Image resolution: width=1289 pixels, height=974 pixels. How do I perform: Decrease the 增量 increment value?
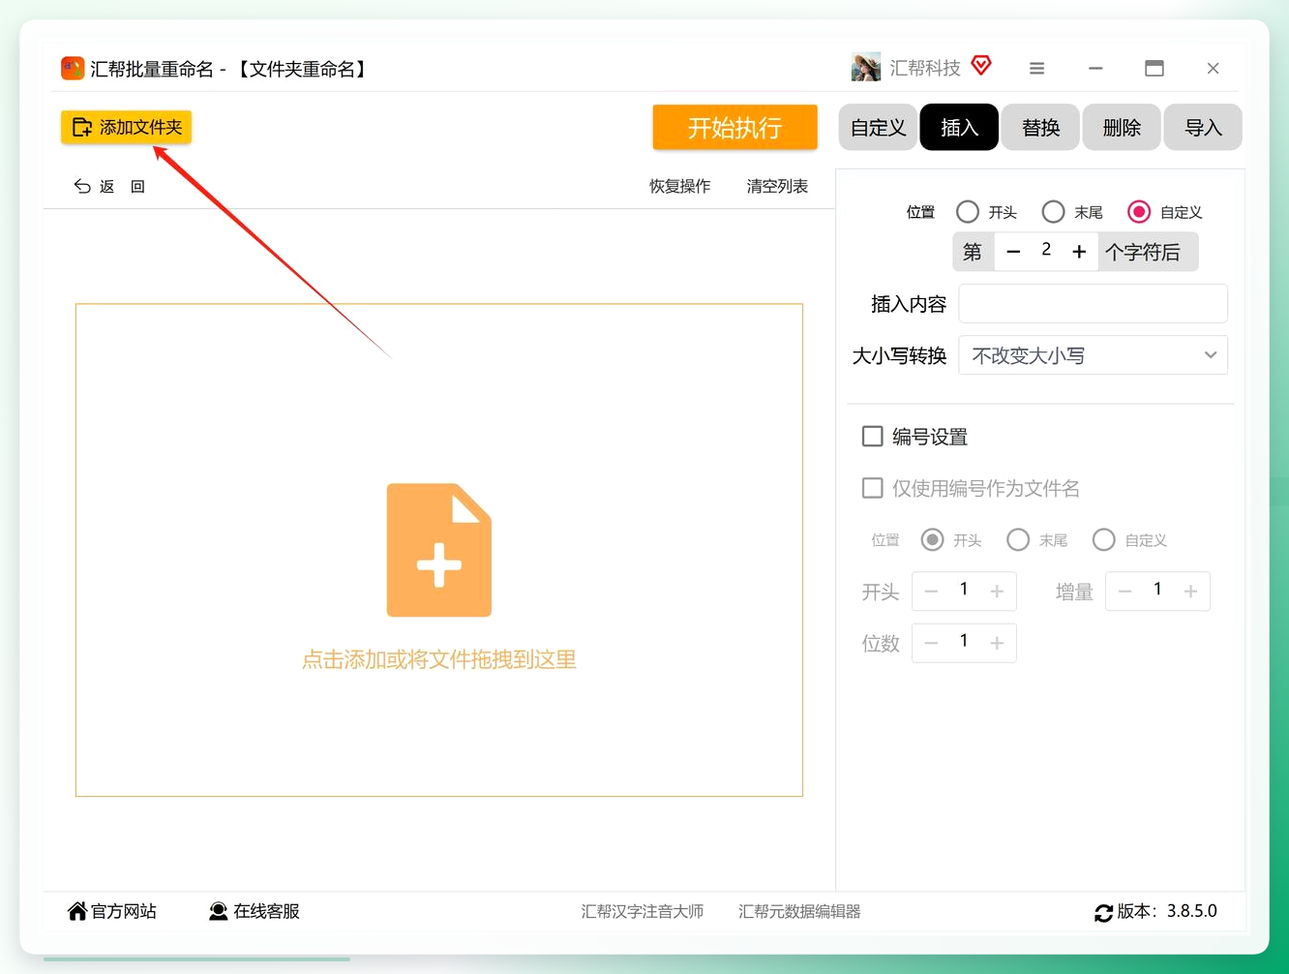1124,592
